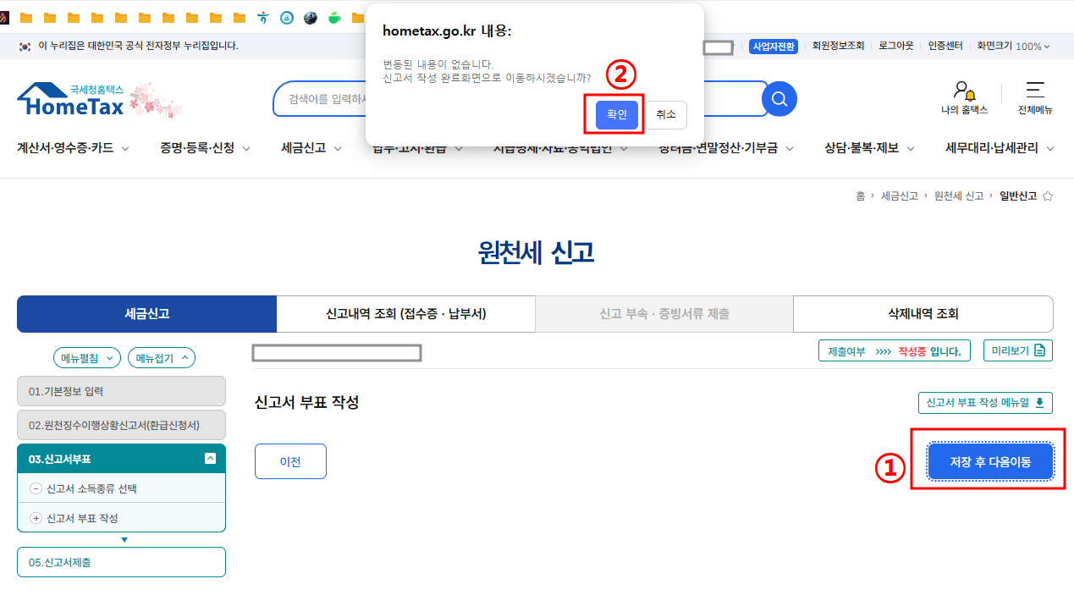The image size is (1074, 612).
Task: Expand menus with 메뉴펼침 control
Action: (x=86, y=357)
